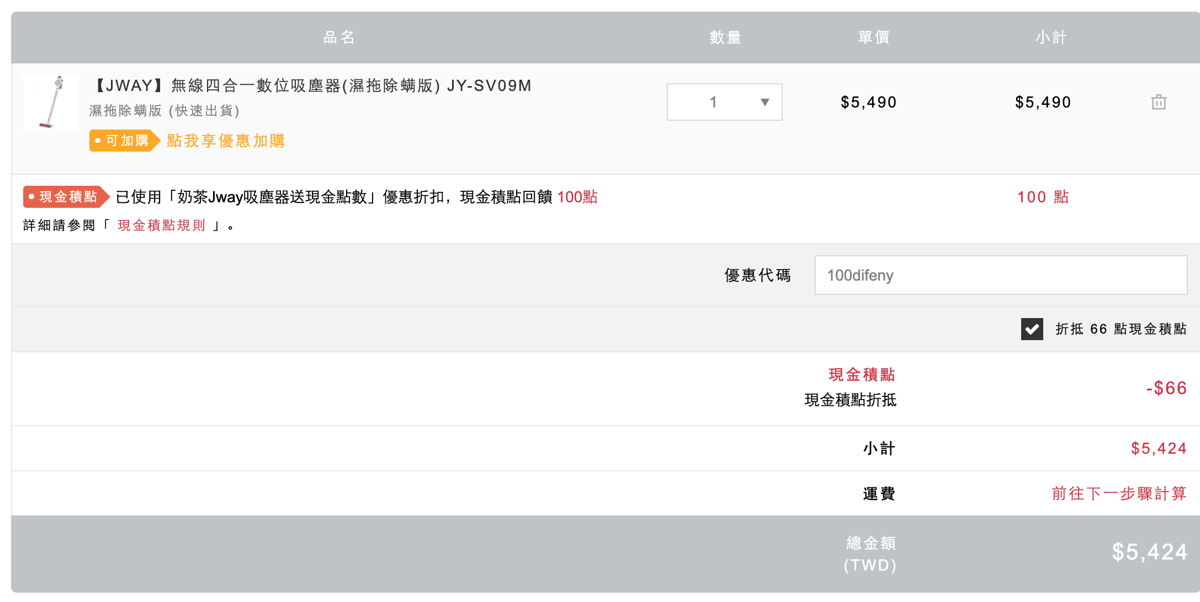1200x602 pixels.
Task: Select the 單價 column header
Action: [874, 37]
